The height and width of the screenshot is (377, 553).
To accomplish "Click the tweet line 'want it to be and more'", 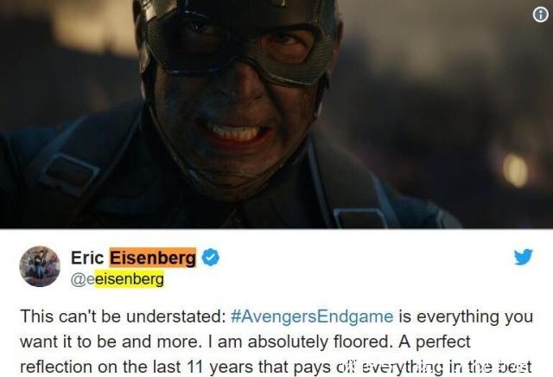I will tap(245, 342).
